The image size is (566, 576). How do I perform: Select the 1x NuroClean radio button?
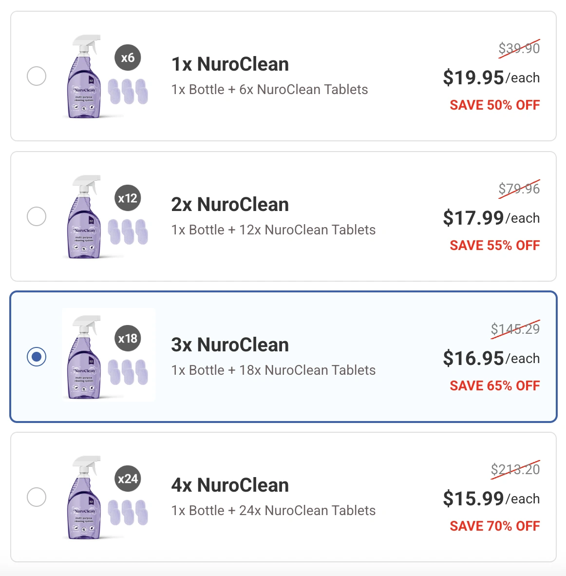pyautogui.click(x=37, y=76)
